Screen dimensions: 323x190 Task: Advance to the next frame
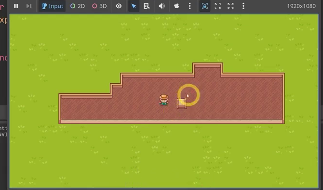[29, 6]
